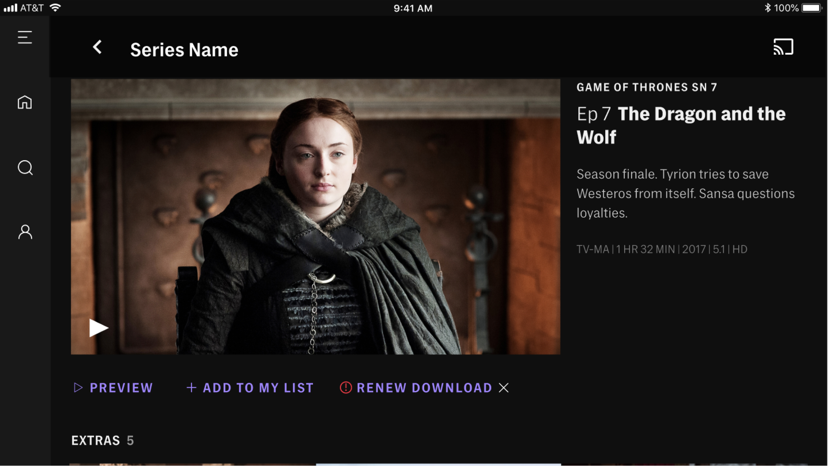The image size is (828, 466).
Task: Toggle adding the episode to My List
Action: [257, 388]
